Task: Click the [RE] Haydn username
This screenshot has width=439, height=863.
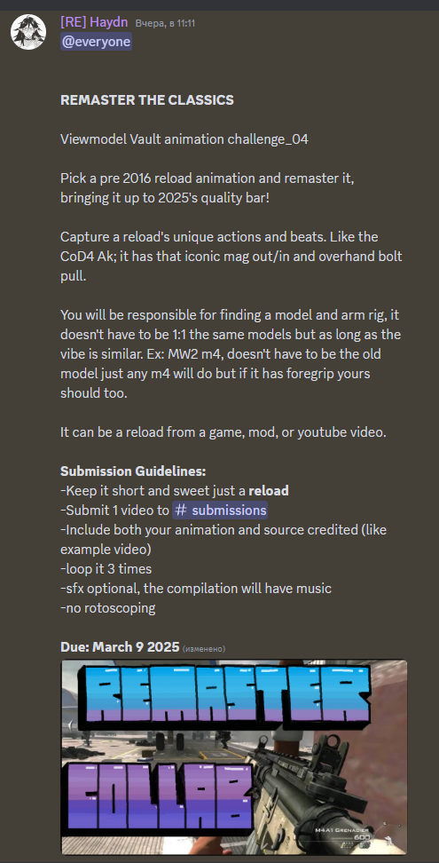Action: [x=94, y=22]
